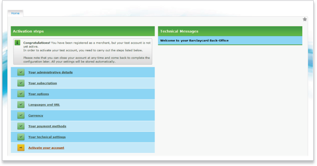Click the green info icon in Congratulations box
Image resolution: width=317 pixels, height=166 pixels.
18,42
